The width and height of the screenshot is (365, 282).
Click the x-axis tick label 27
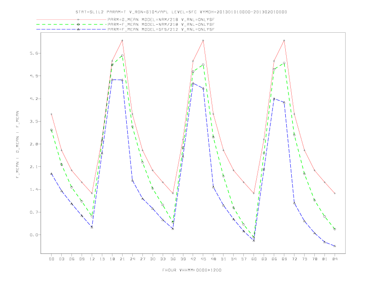pos(142,259)
